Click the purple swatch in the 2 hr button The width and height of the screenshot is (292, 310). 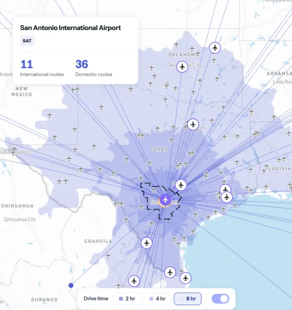[x=121, y=299]
